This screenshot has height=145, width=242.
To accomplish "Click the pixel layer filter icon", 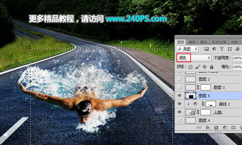I will (207, 49).
